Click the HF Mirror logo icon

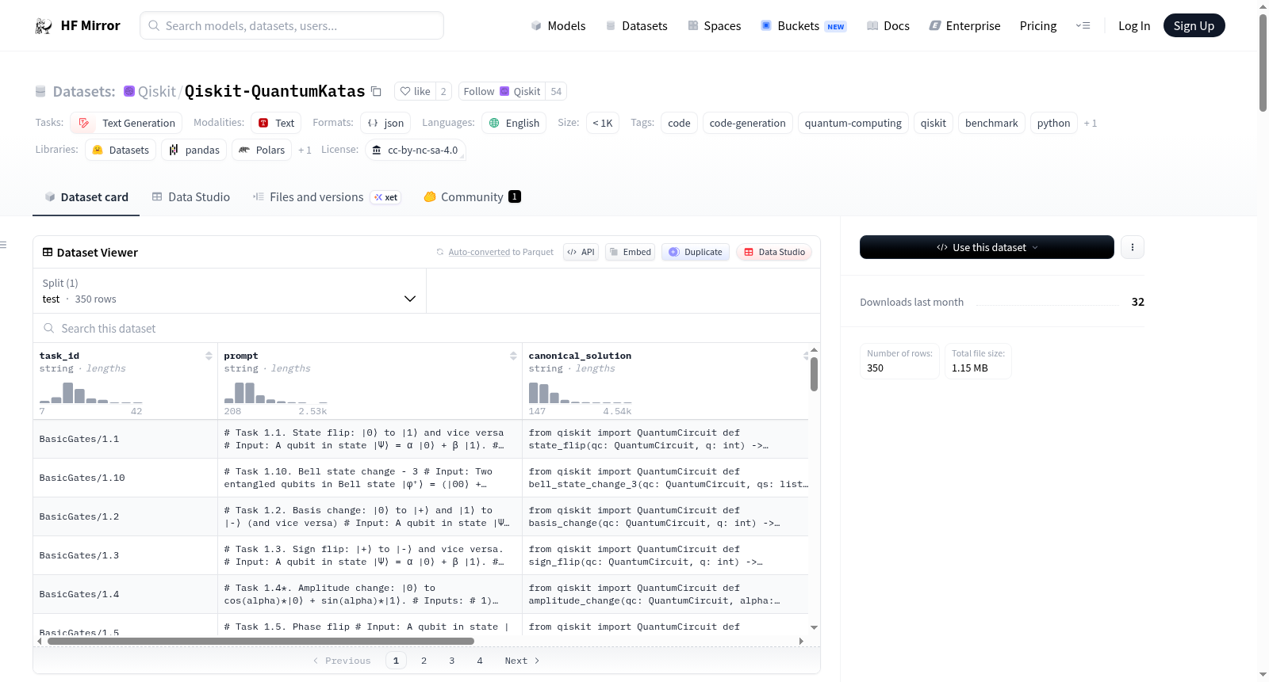click(x=44, y=26)
